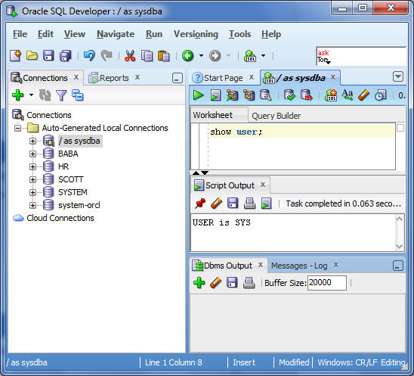Click the Autotrace icon in worksheet toolbar
414x376 pixels.
pyautogui.click(x=233, y=95)
